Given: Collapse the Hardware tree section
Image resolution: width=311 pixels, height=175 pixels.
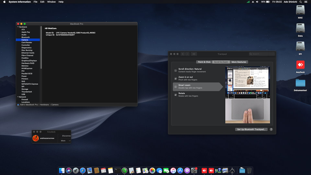Looking at the screenshot, I should pyautogui.click(x=17, y=27).
